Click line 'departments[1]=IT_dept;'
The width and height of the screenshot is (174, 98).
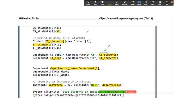(x=51, y=75)
